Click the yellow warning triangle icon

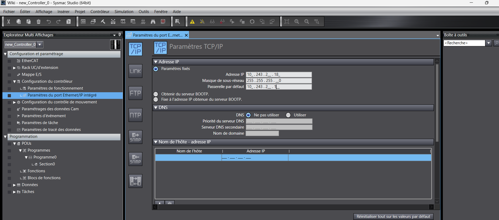(x=192, y=22)
